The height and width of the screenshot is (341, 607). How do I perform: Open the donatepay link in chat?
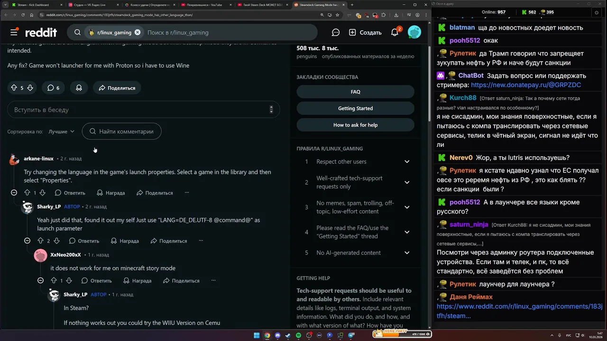click(x=526, y=85)
